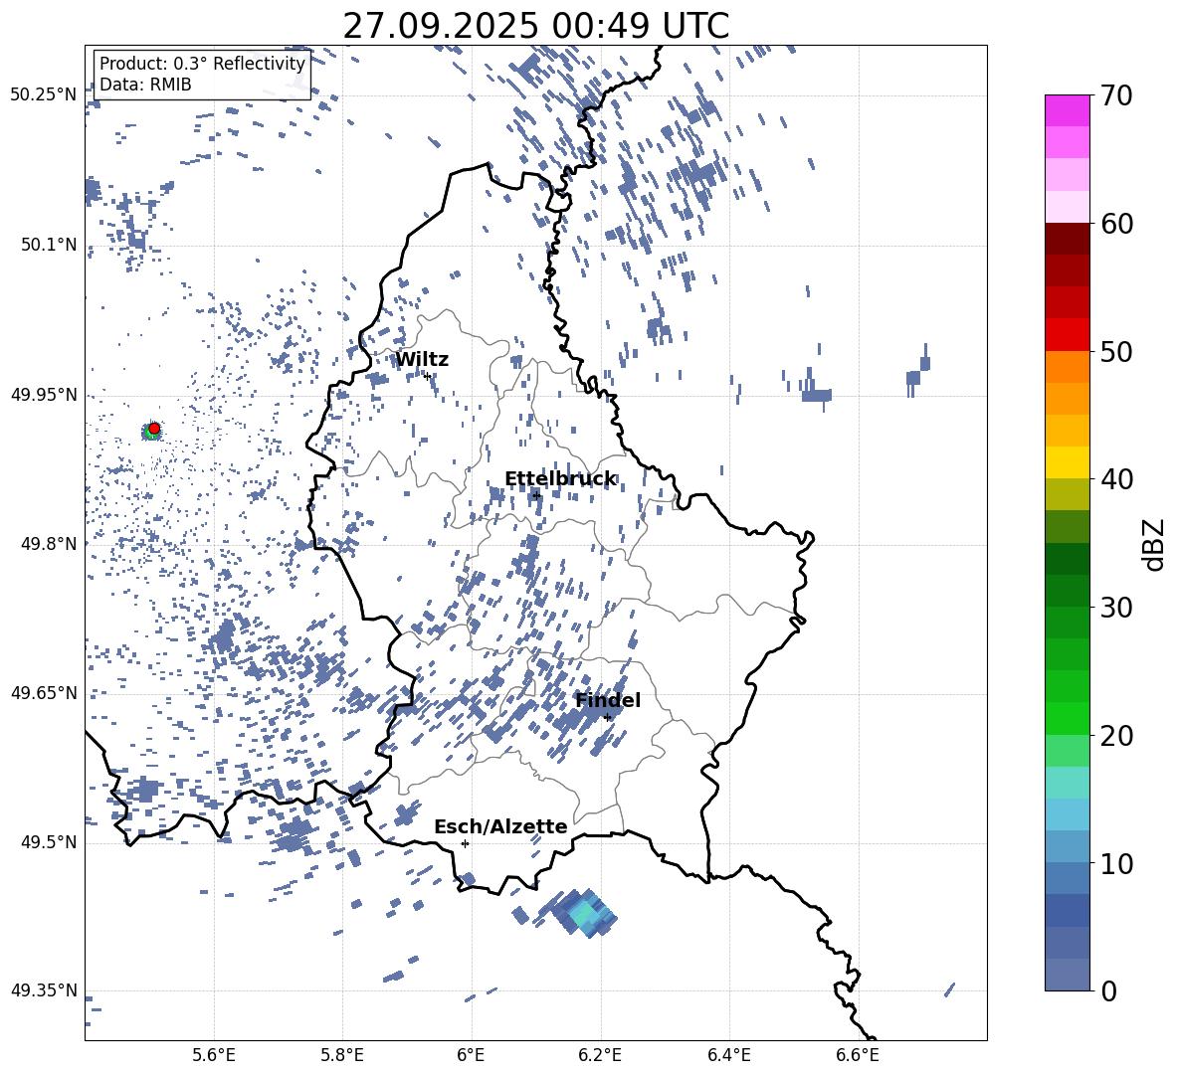This screenshot has width=1178, height=1075.
Task: Click the cross marker at Findel
Action: pyautogui.click(x=607, y=717)
